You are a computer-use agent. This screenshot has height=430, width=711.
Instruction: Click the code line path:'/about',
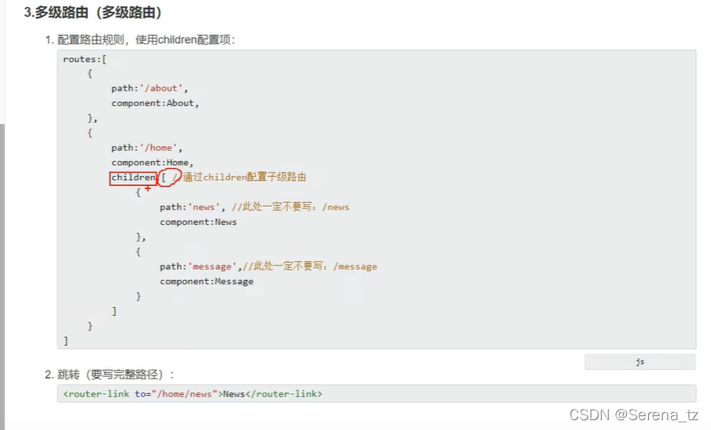[150, 88]
